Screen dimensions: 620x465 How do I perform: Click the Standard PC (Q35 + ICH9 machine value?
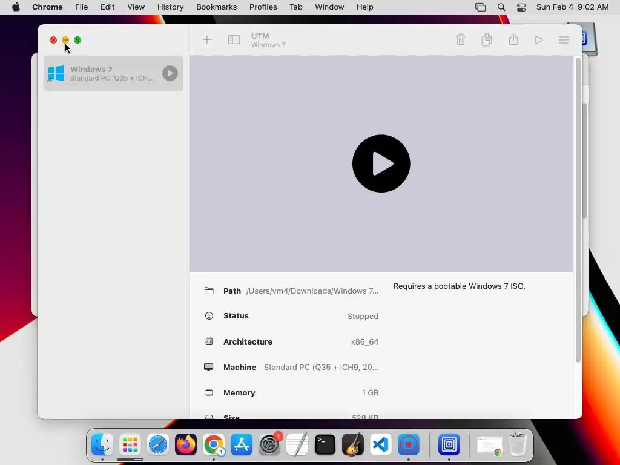[x=321, y=368]
